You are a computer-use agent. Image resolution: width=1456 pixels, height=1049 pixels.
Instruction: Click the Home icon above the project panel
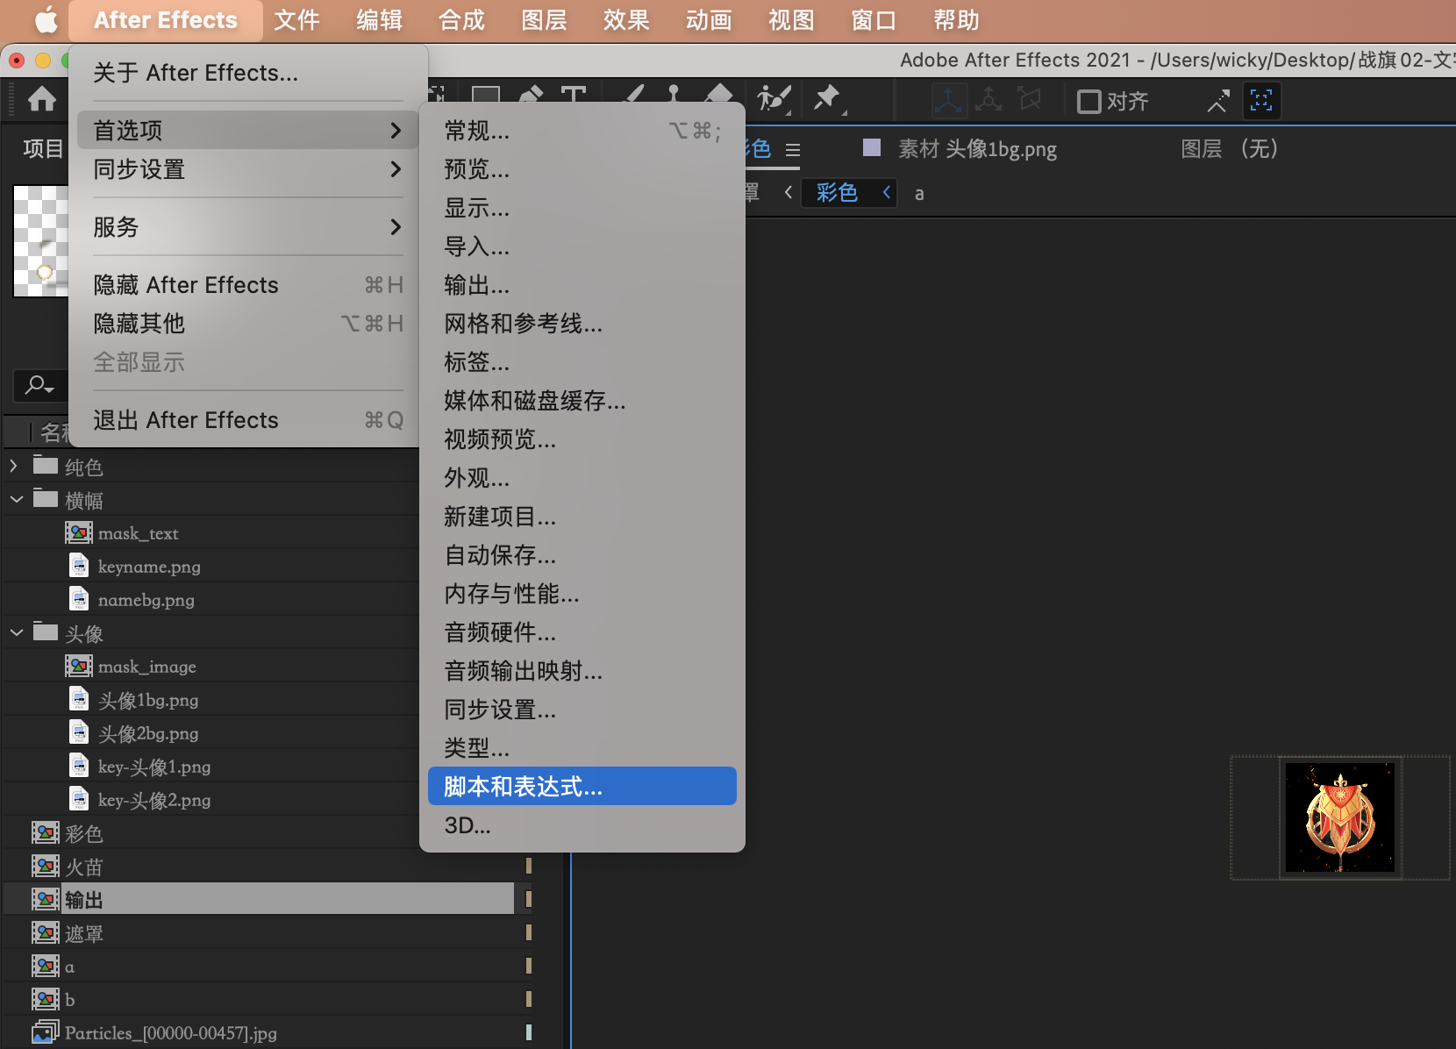(x=41, y=99)
